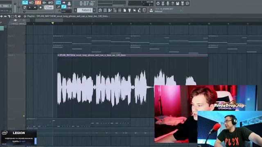
Task: Click the Playlist title with DYLAN_MATTHEW clip name
Action: 68,16
